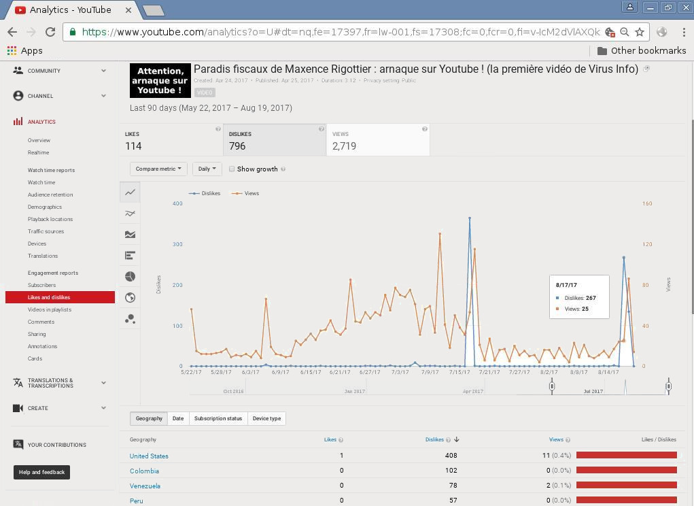694x506 pixels.
Task: Reload the page with refresh icon
Action: click(50, 32)
